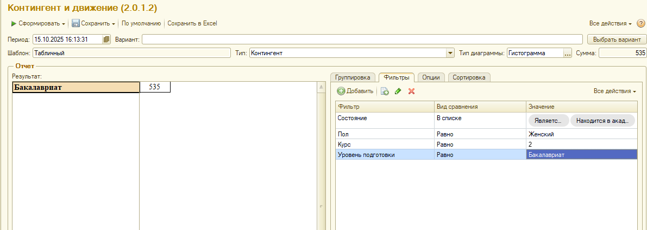
Task: Click the Сохранить floppy disk icon
Action: [76, 24]
